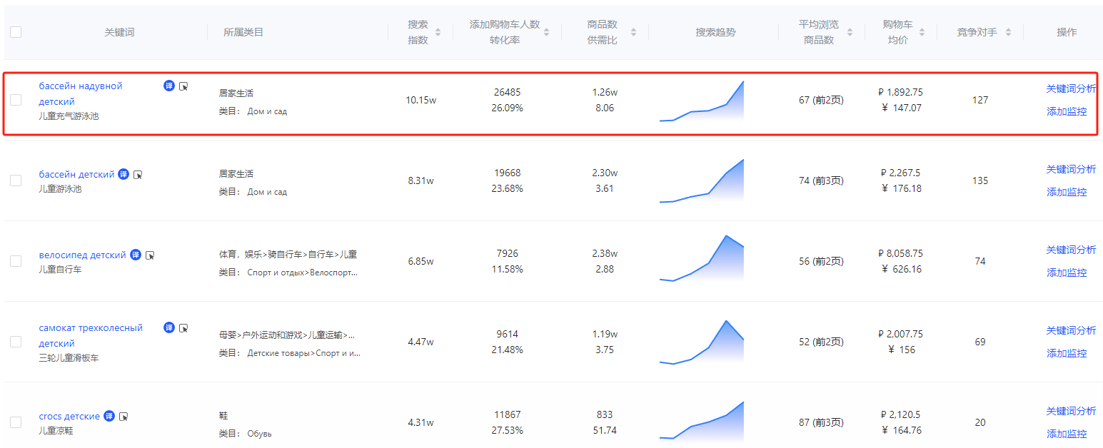
Task: Click add-to-cart count 26485
Action: point(507,92)
